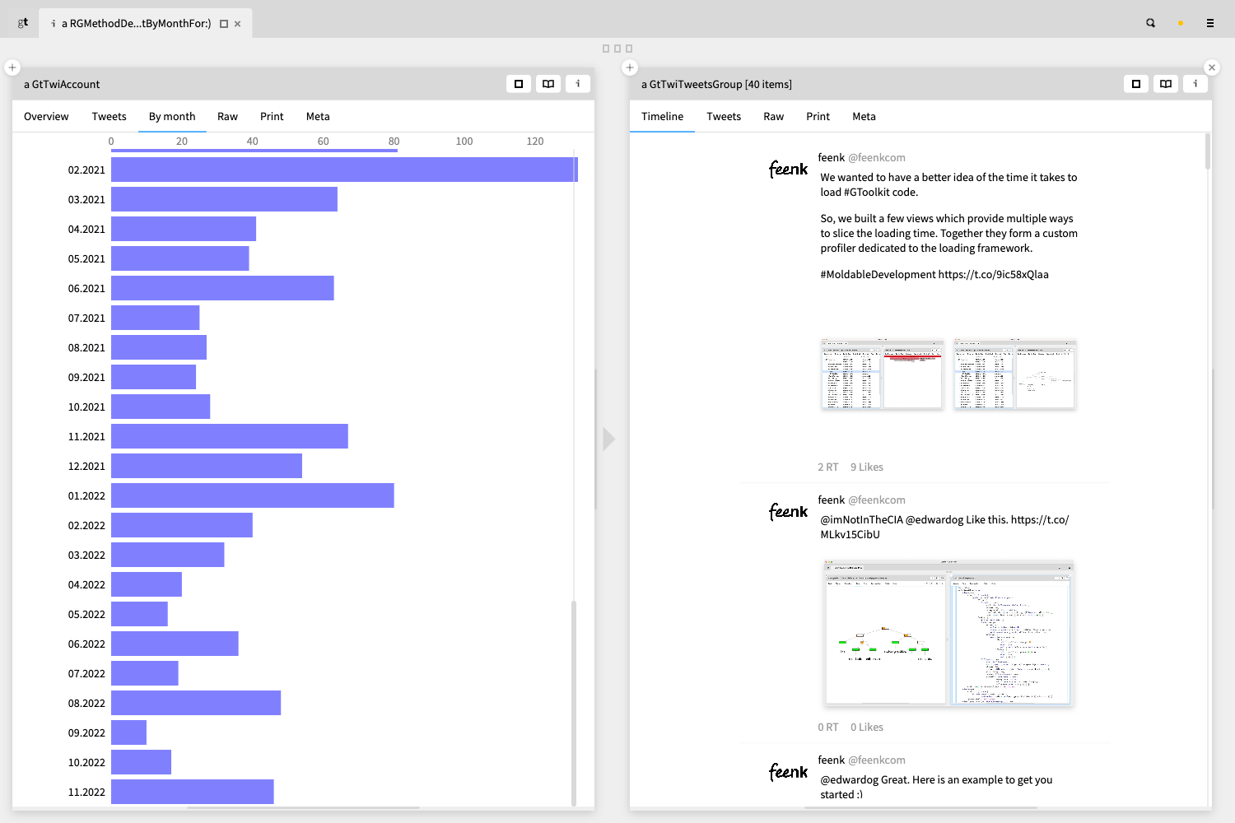The height and width of the screenshot is (823, 1235).
Task: Close the RGMethodDe...tByMonthFor tab
Action: tap(238, 24)
